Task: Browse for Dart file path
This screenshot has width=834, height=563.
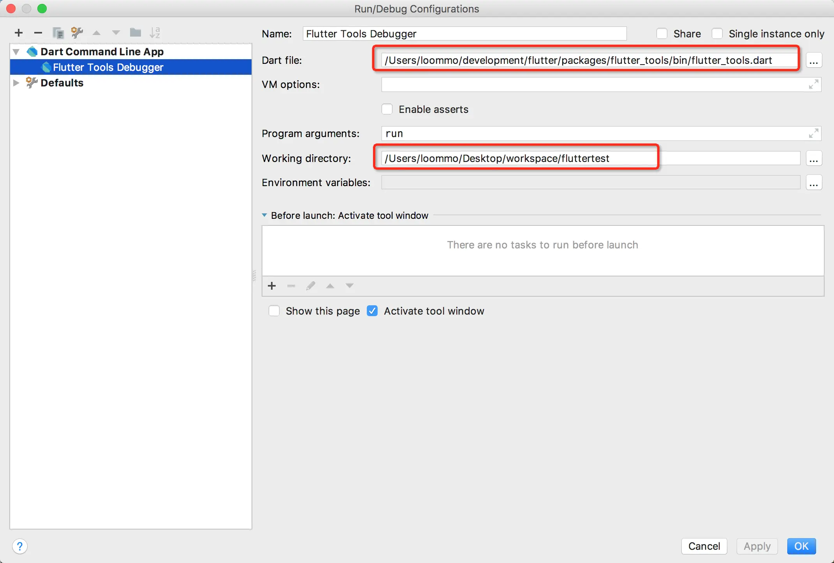Action: click(814, 61)
